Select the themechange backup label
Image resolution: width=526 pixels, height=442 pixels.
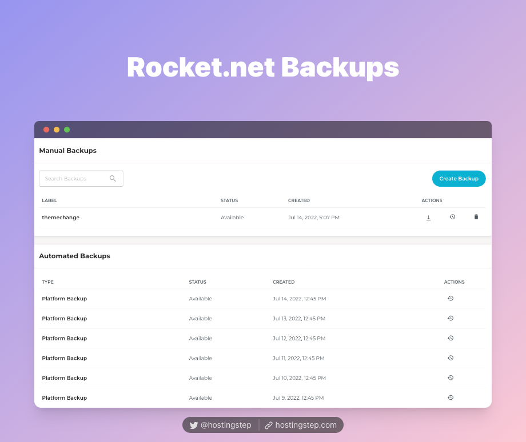click(61, 218)
